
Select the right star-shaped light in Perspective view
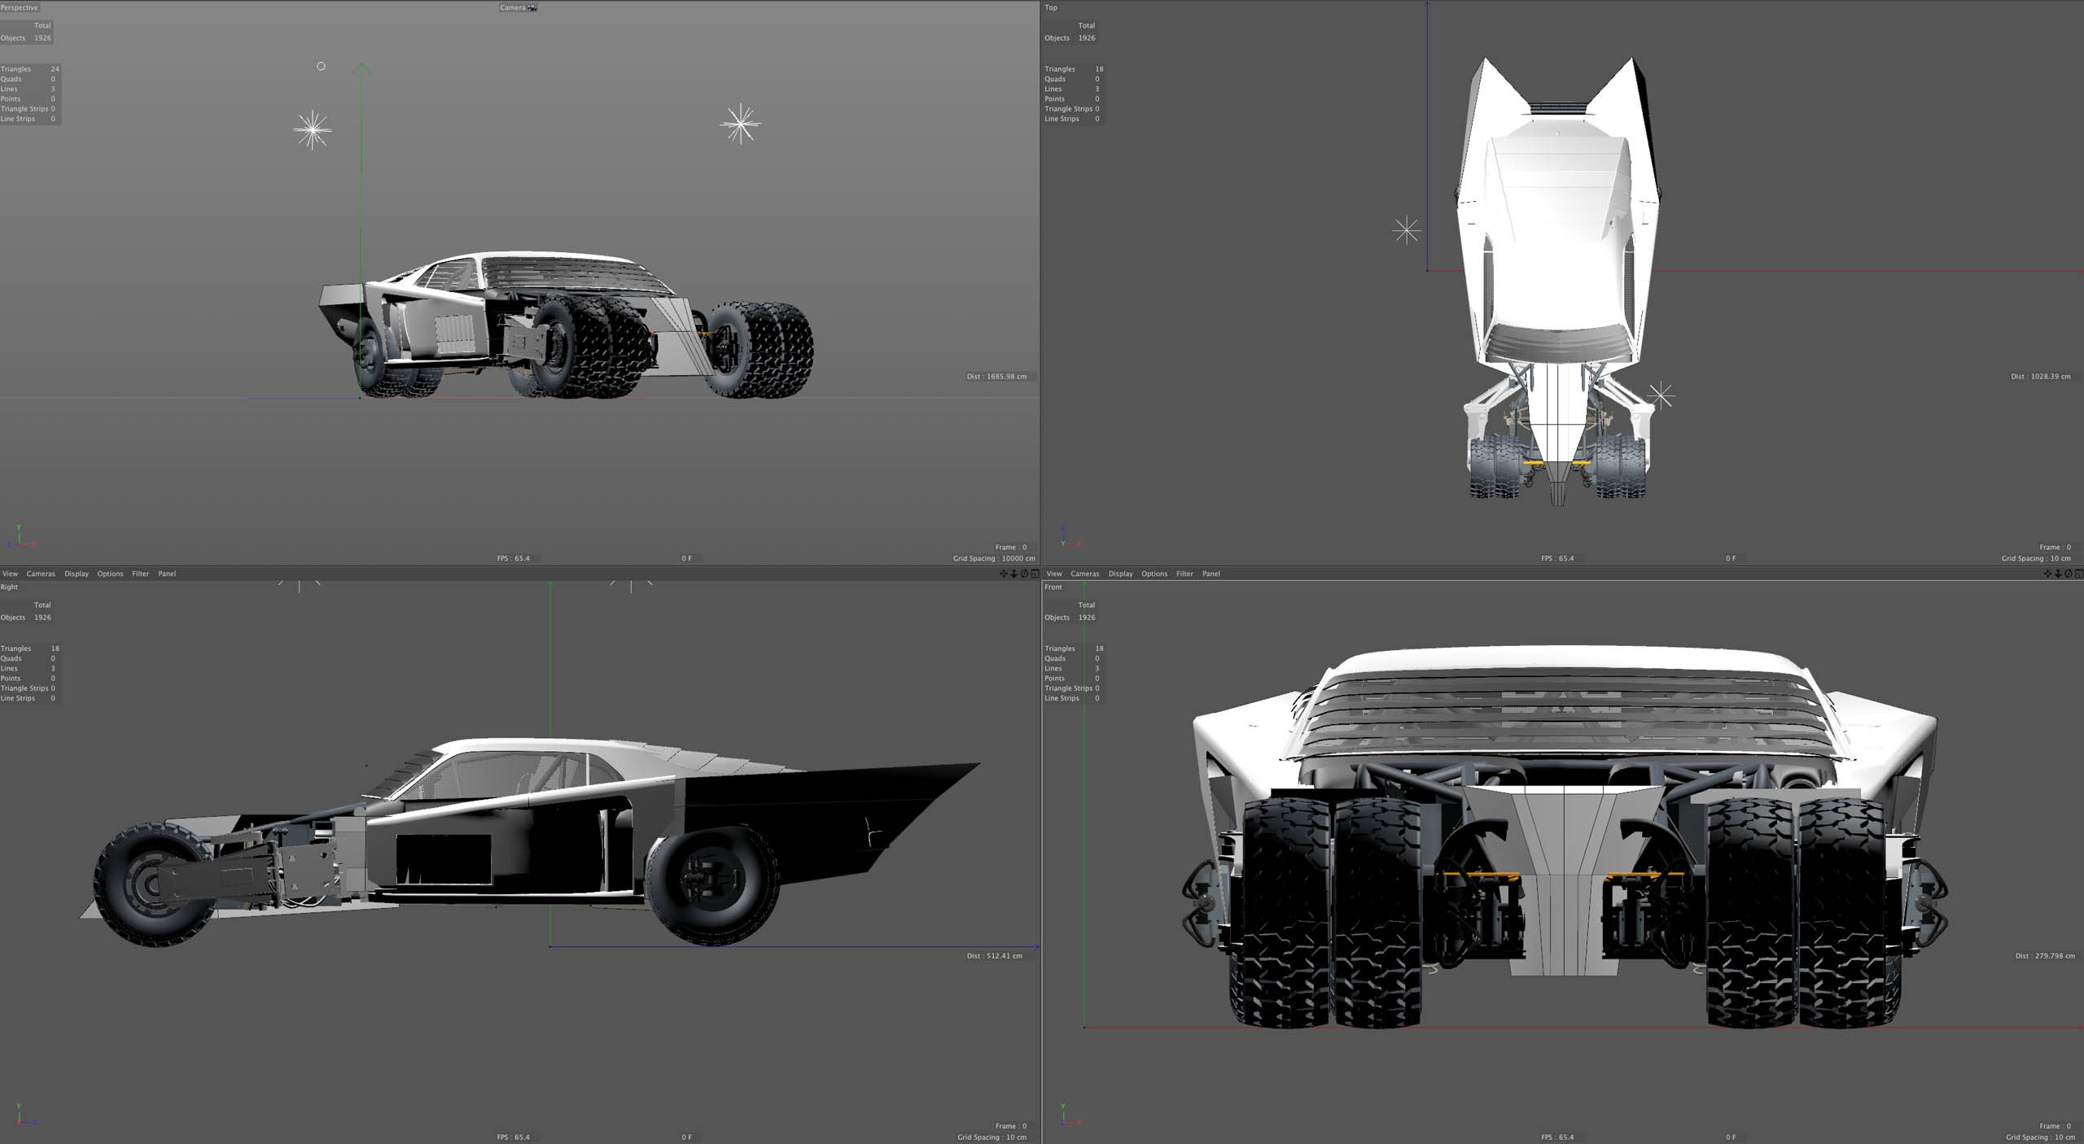coord(740,124)
